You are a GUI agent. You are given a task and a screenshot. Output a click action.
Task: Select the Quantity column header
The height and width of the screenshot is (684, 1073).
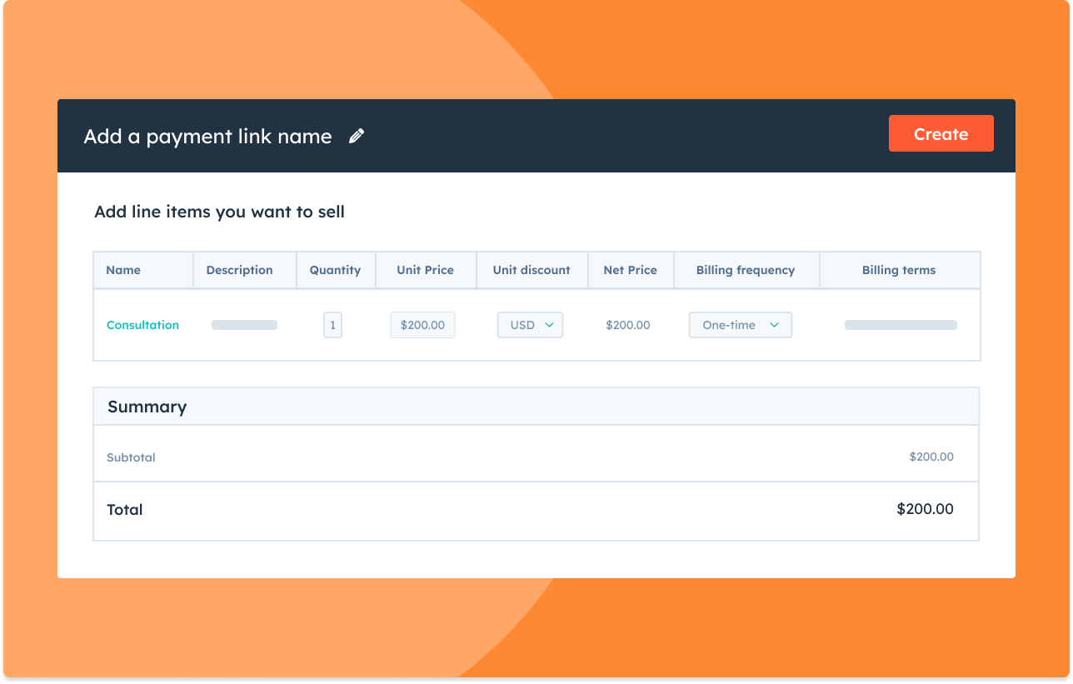click(x=335, y=270)
